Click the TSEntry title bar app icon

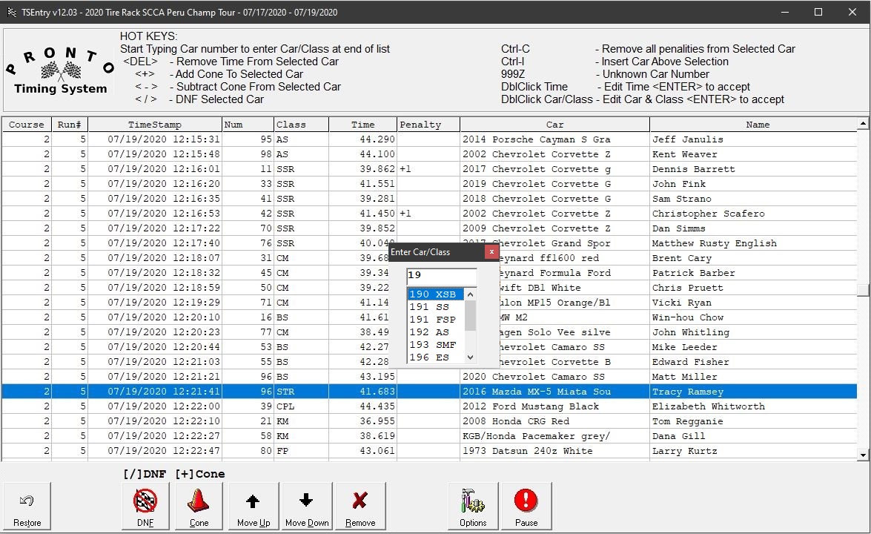(x=12, y=12)
